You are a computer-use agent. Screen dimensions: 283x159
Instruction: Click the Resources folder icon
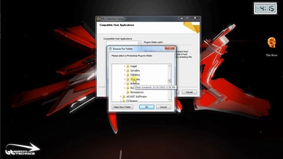[128, 92]
